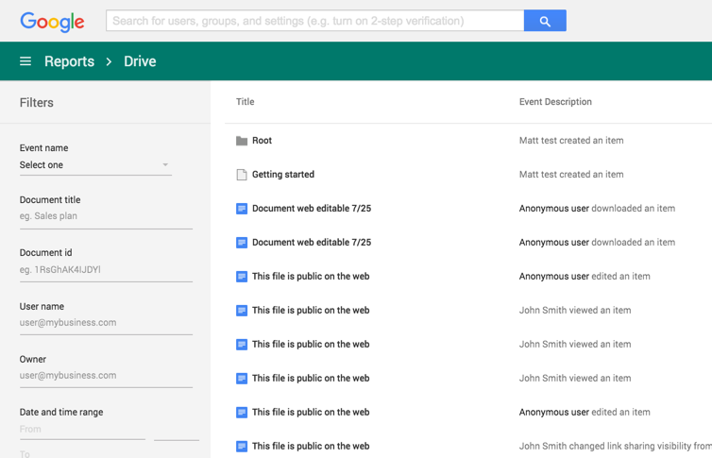The width and height of the screenshot is (712, 458).
Task: Open the Getting started row title
Action: click(283, 175)
